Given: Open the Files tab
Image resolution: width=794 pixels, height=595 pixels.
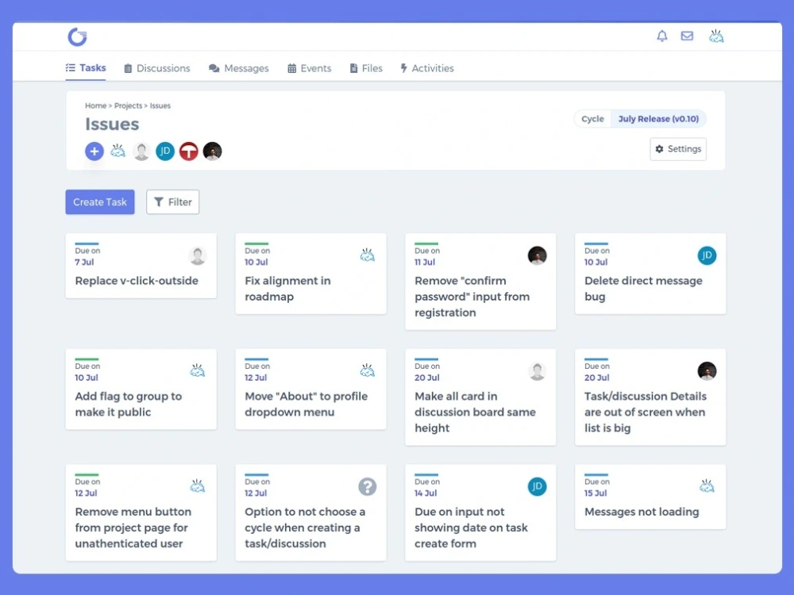Looking at the screenshot, I should click(x=366, y=68).
